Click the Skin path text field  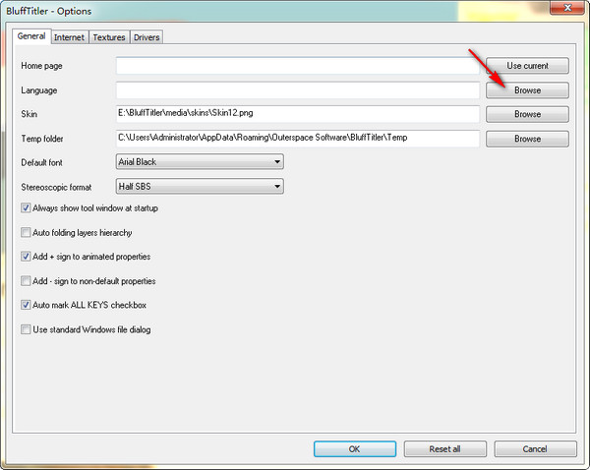(x=298, y=114)
